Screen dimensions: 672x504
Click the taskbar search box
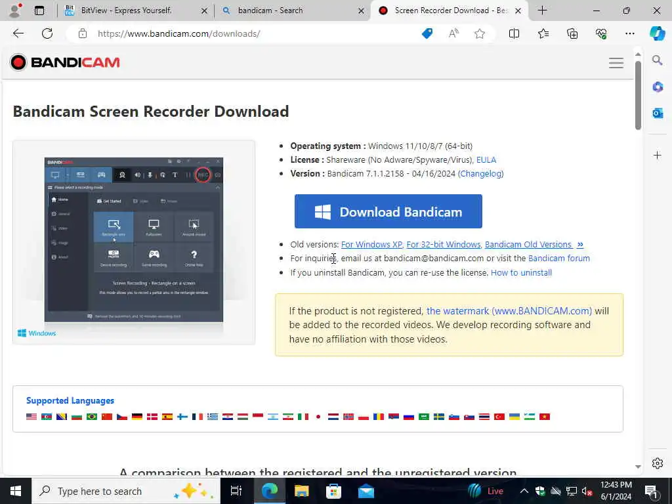tap(126, 491)
